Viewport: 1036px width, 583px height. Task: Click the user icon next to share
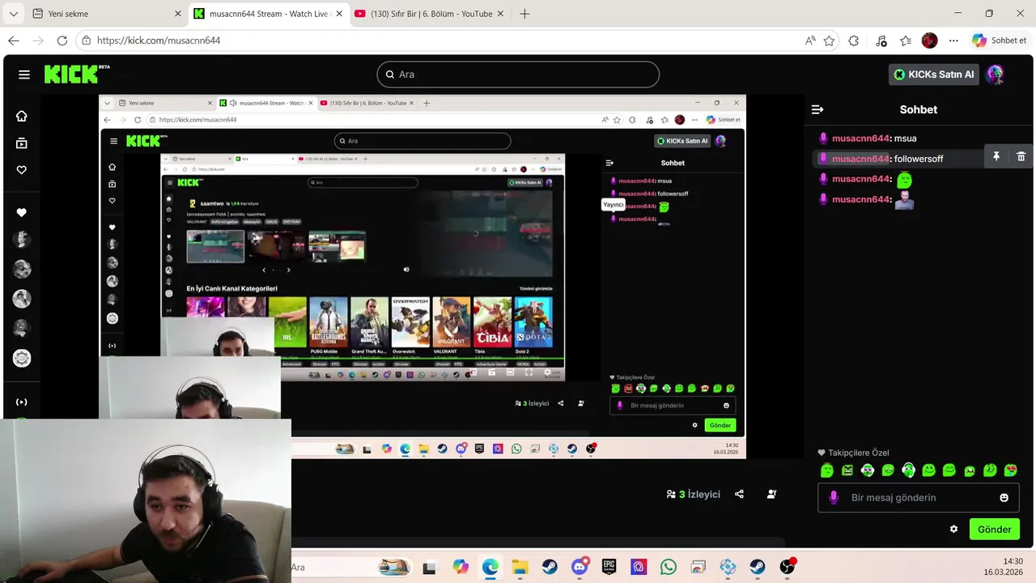coord(771,494)
